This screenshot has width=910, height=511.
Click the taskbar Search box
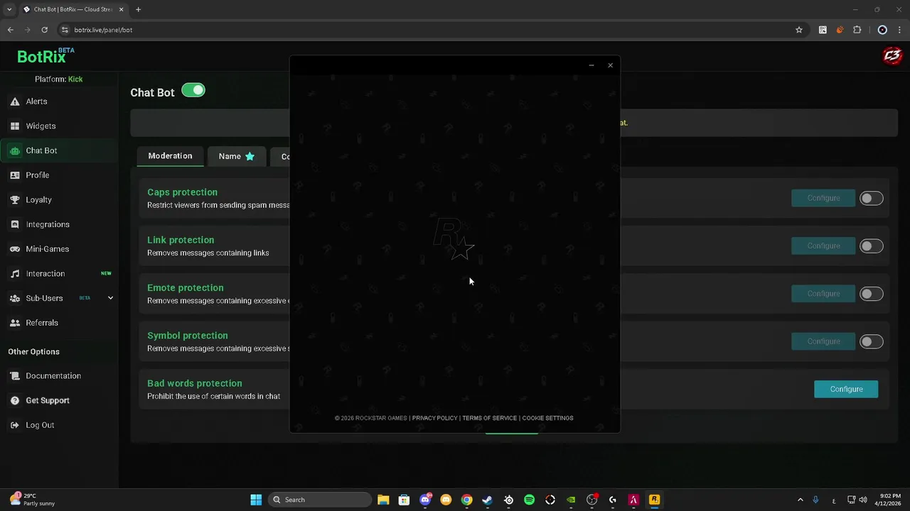click(x=320, y=500)
